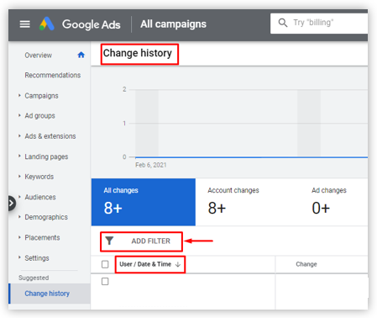
Task: Go to Audiences section
Action: click(40, 197)
